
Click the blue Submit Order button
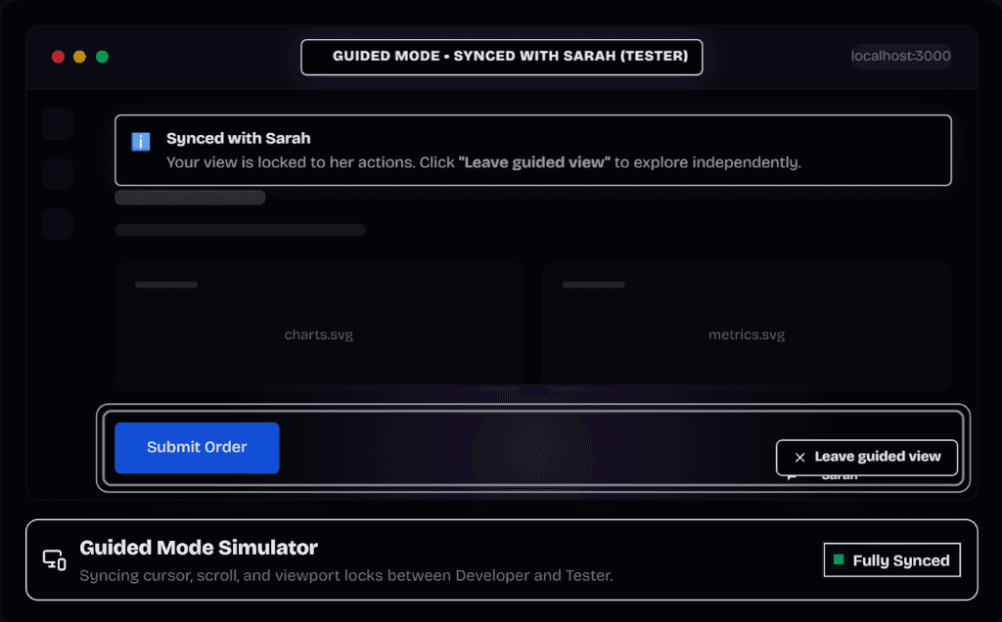pyautogui.click(x=197, y=448)
